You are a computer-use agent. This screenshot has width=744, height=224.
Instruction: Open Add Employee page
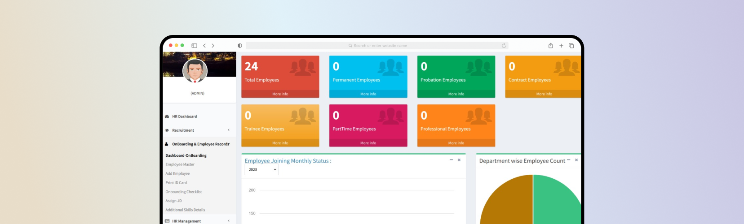pyautogui.click(x=177, y=174)
